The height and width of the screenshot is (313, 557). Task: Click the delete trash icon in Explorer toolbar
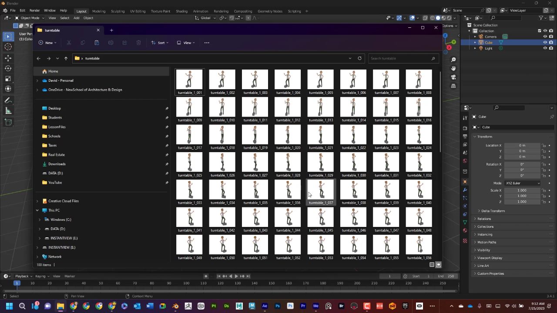(x=138, y=43)
